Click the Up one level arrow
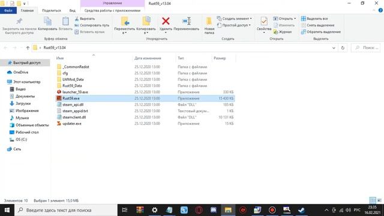Screen dimensions: 384x216 pyautogui.click(x=28, y=48)
